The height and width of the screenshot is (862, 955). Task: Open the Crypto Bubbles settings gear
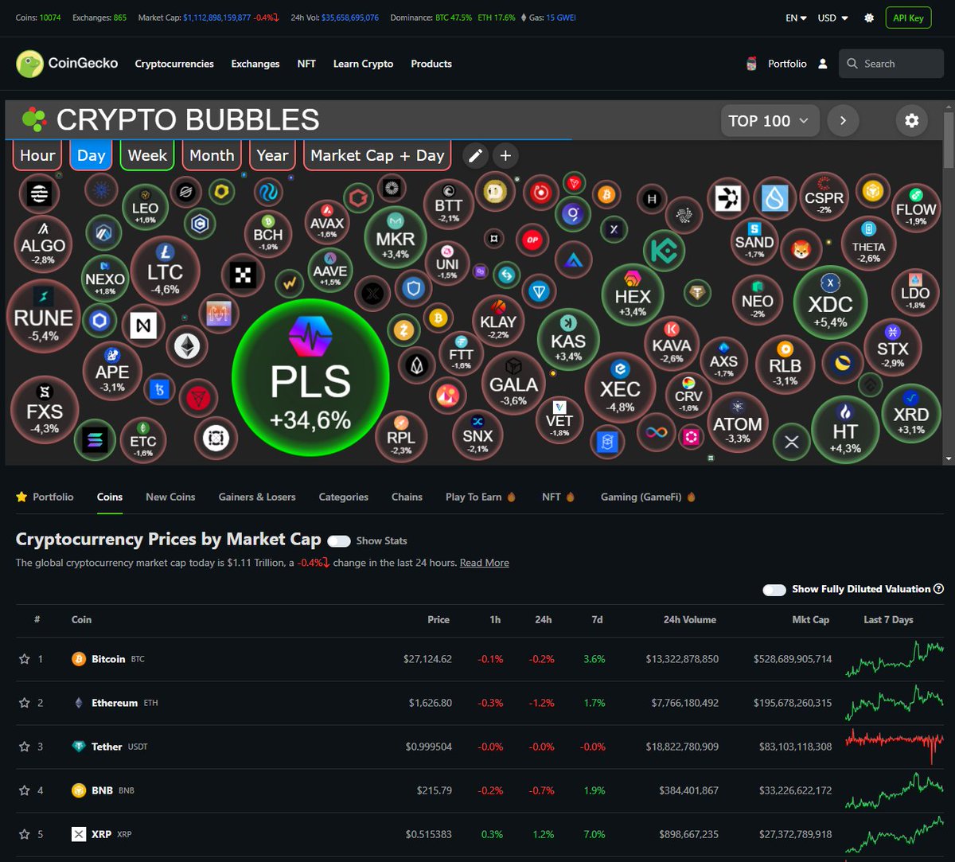point(912,121)
